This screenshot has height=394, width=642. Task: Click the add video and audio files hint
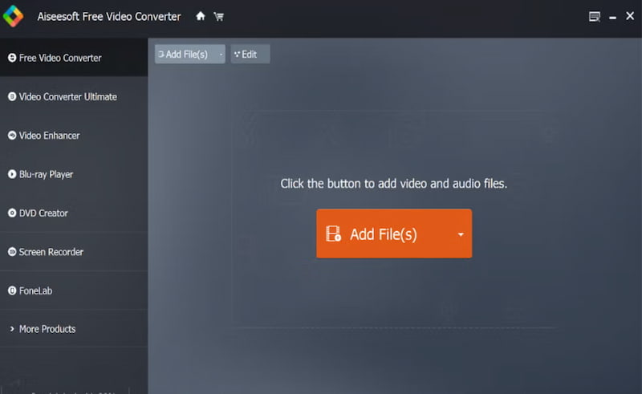394,184
